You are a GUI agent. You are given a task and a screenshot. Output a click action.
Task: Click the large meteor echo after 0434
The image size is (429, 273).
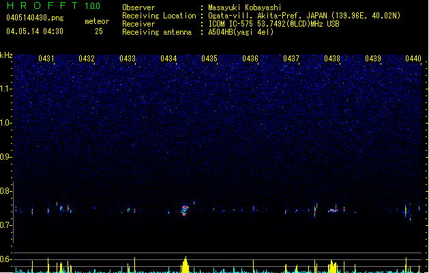185,210
